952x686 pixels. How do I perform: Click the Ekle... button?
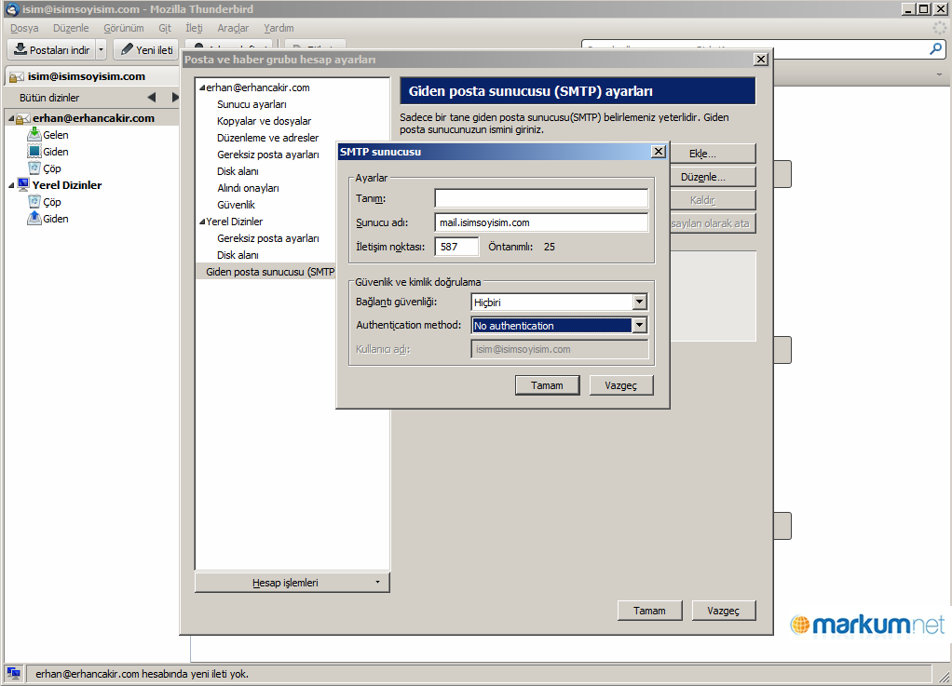click(713, 154)
